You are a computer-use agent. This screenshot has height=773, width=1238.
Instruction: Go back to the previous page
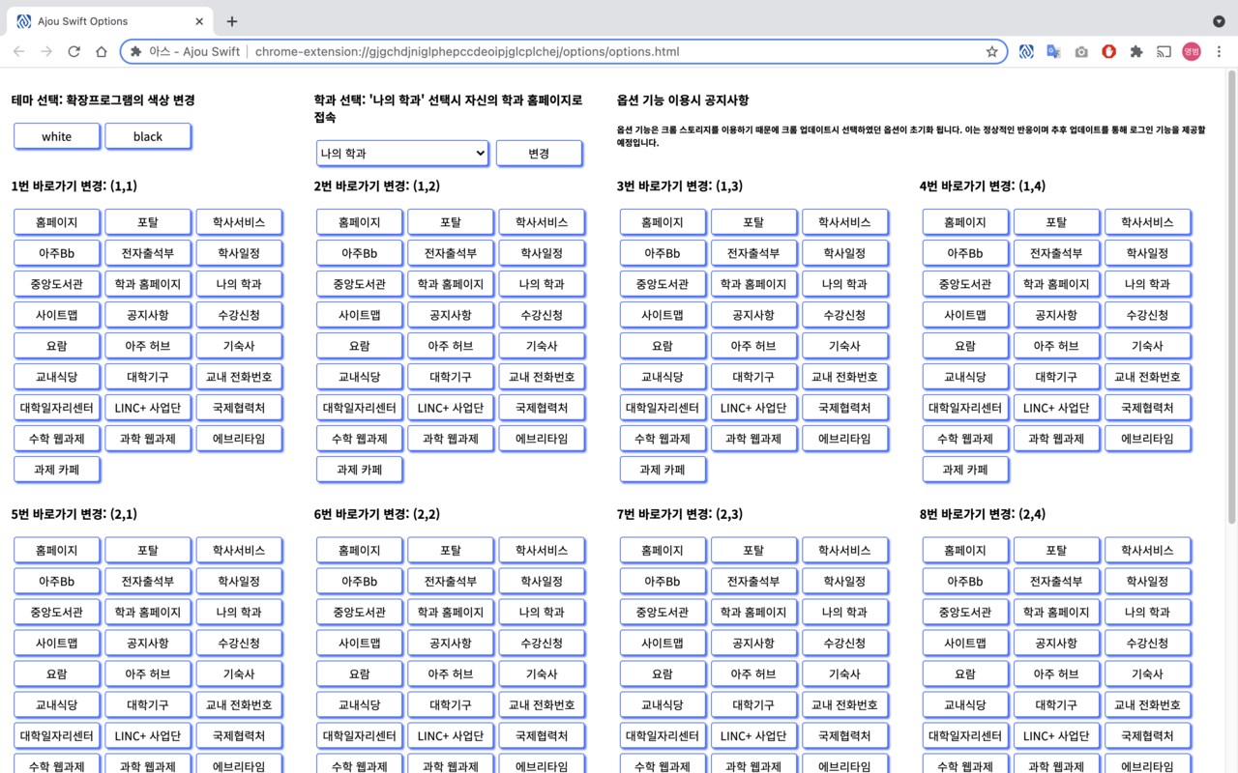coord(19,51)
